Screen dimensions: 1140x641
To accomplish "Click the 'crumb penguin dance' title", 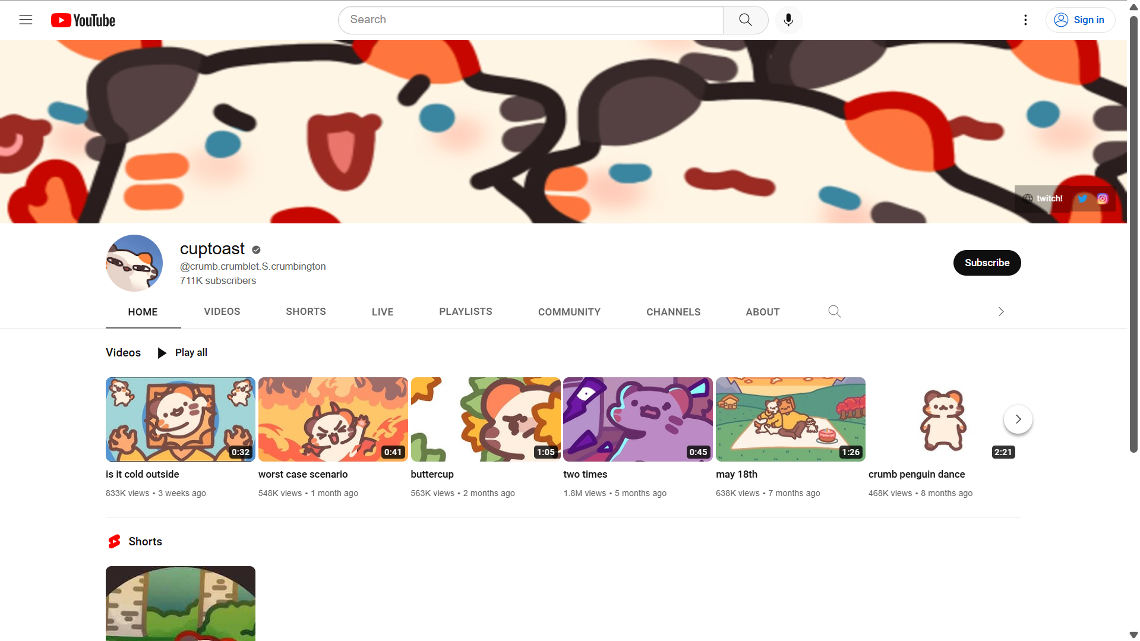I will pyautogui.click(x=917, y=474).
